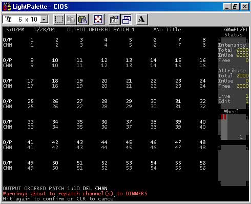Screen dimensions: 251x204
Task: Click the Font 'A' icon
Action: [x=142, y=19]
